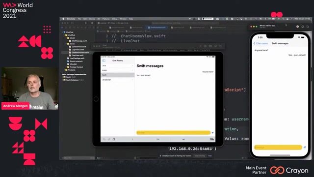The width and height of the screenshot is (314, 177).
Task: Open the JavaScript chat room on iPad
Action: 118,80
